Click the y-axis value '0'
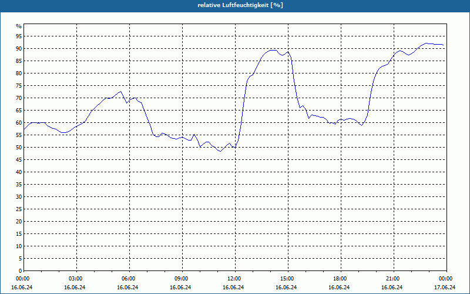 20,271
